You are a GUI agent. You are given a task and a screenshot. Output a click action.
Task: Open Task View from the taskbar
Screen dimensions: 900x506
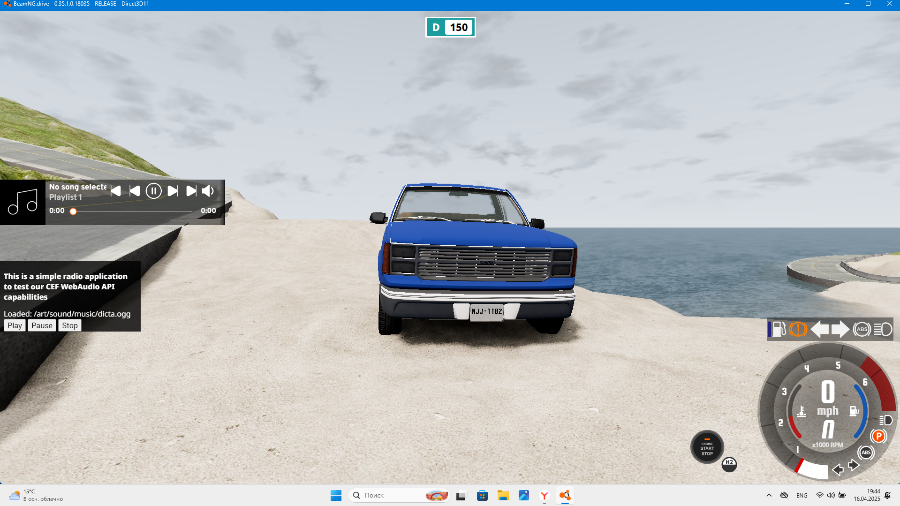[461, 495]
